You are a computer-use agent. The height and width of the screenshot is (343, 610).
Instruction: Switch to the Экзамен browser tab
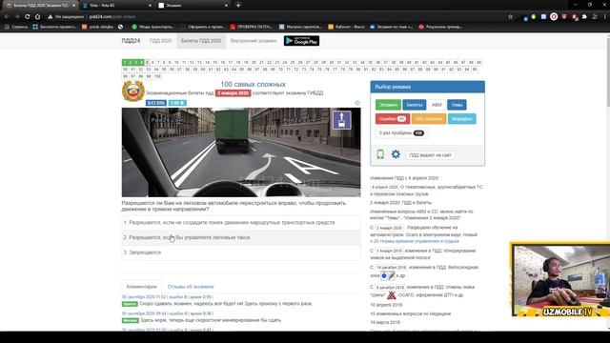[193, 6]
